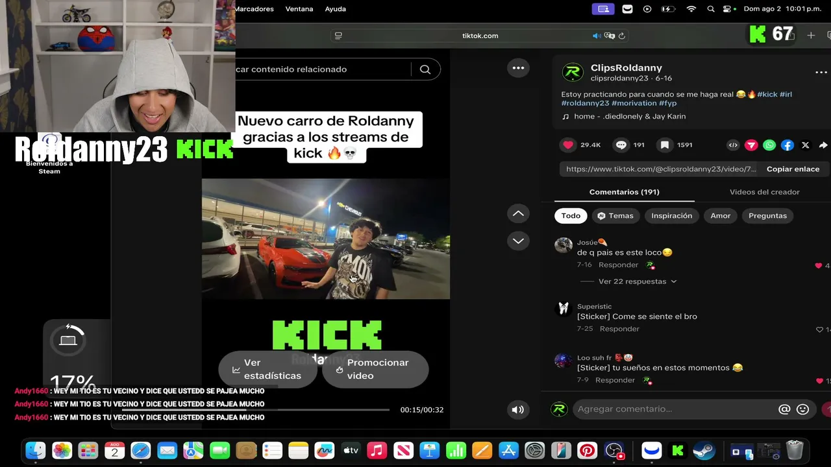This screenshot has width=831, height=467.
Task: Seek on the video progress bar
Action: [x=256, y=410]
